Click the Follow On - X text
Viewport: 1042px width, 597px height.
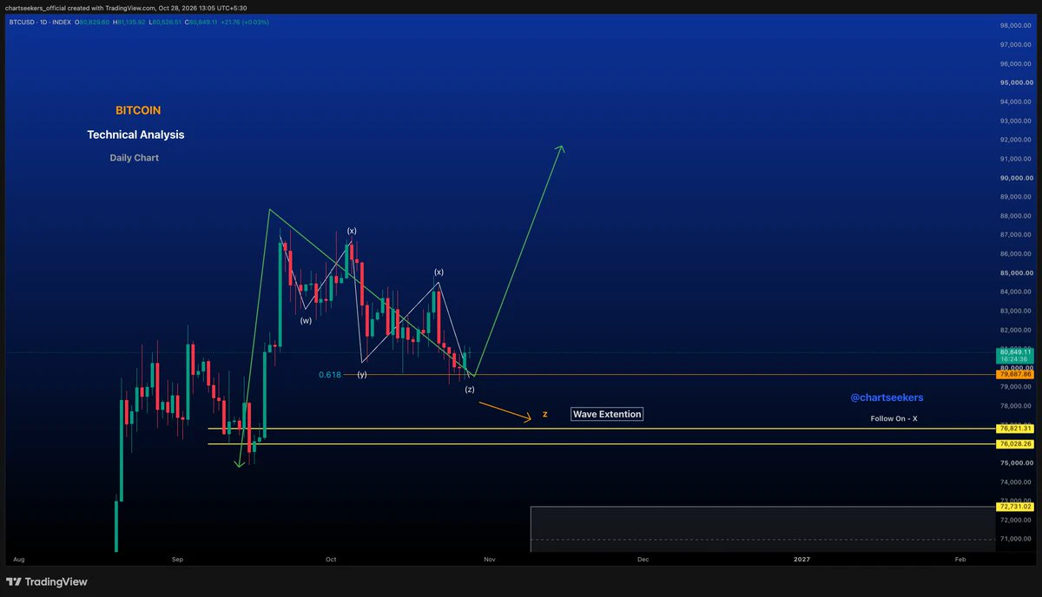(x=894, y=418)
